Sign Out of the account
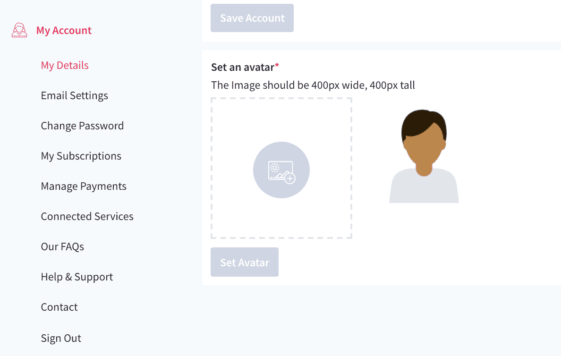 (61, 338)
